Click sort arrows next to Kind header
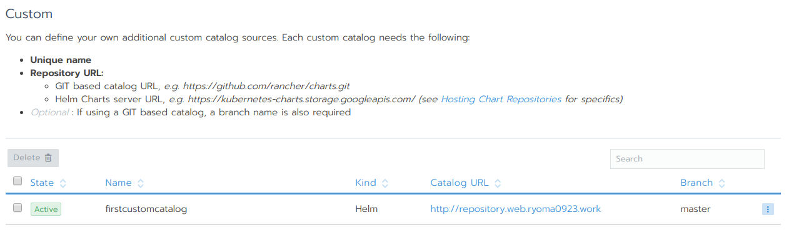Viewport: 794px width, 235px height. click(x=385, y=183)
